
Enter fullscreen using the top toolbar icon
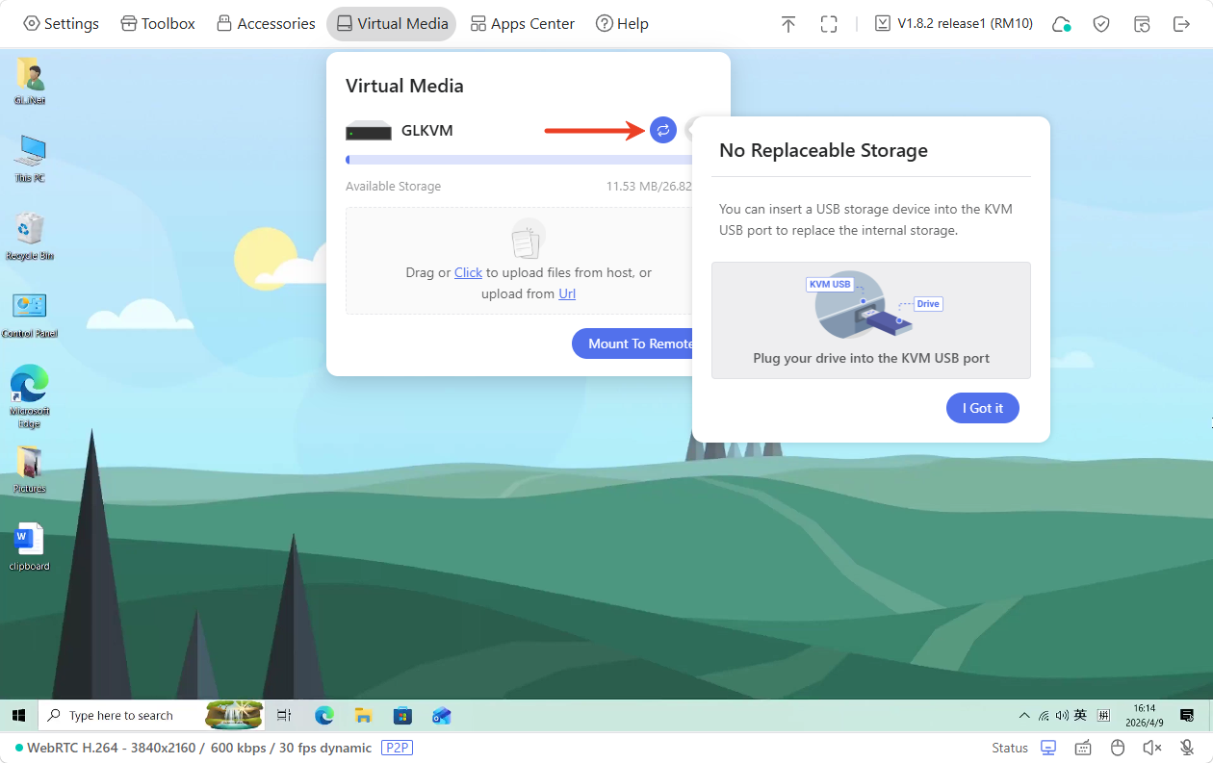tap(829, 23)
